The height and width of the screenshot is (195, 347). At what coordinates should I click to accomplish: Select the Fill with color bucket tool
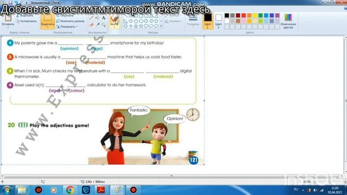(98, 18)
